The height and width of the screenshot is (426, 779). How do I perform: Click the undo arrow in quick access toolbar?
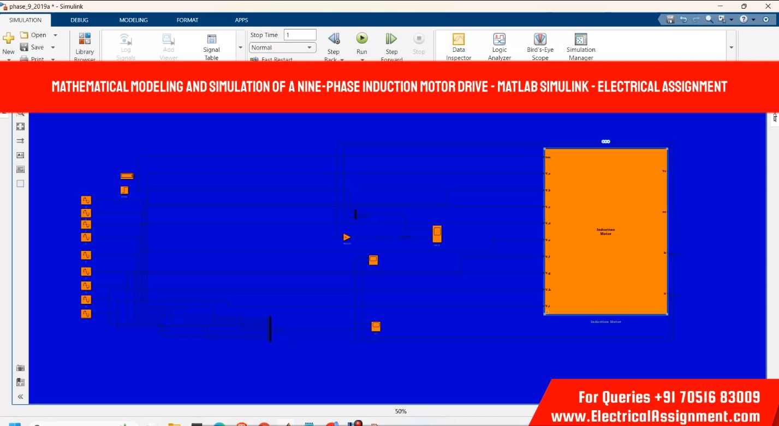coord(683,20)
